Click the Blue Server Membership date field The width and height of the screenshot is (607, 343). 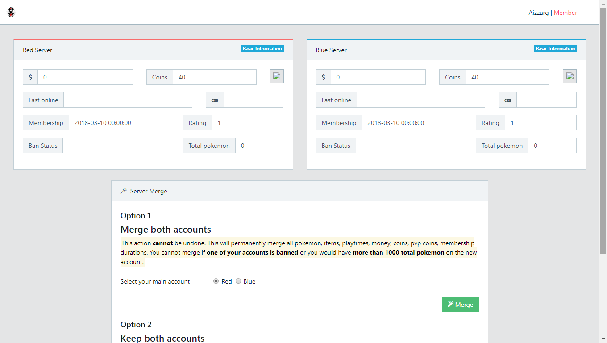point(412,123)
